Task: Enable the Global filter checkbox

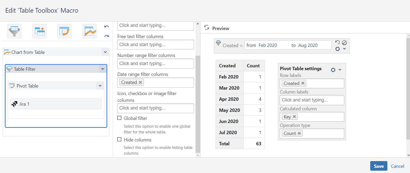Action: 119,118
